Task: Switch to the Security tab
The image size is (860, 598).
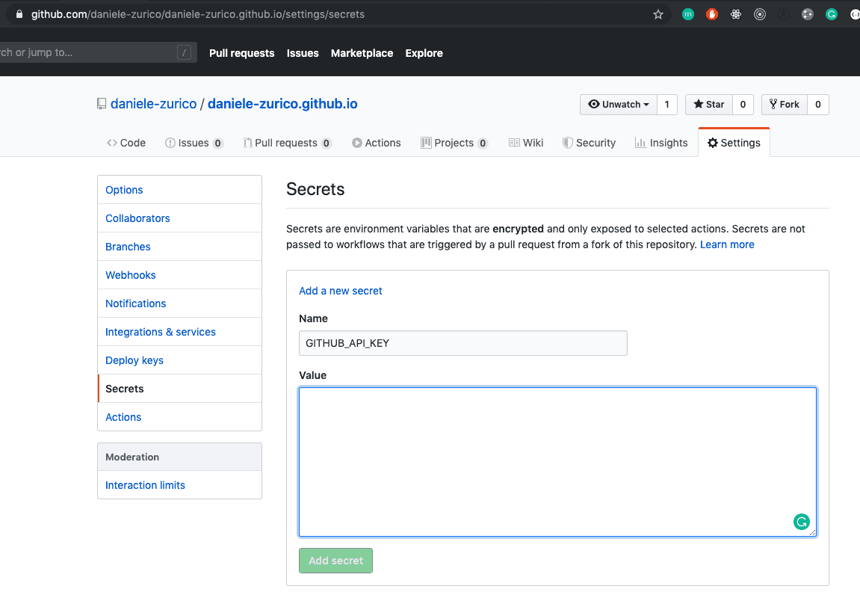Action: pos(589,143)
